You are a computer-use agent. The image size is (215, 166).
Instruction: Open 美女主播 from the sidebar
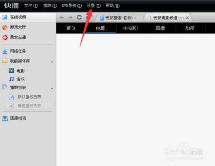click(18, 37)
